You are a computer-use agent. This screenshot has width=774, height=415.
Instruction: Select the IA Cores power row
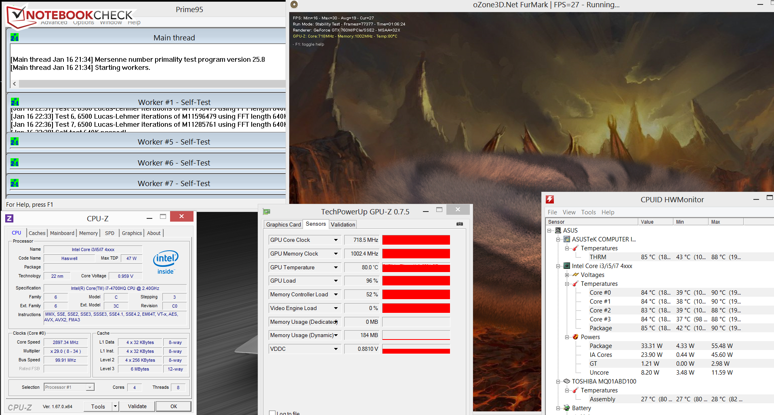pos(660,354)
